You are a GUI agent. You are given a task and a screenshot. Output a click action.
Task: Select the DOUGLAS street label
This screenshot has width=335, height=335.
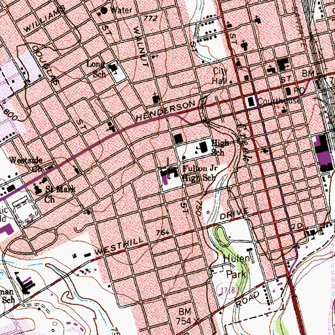45,65
